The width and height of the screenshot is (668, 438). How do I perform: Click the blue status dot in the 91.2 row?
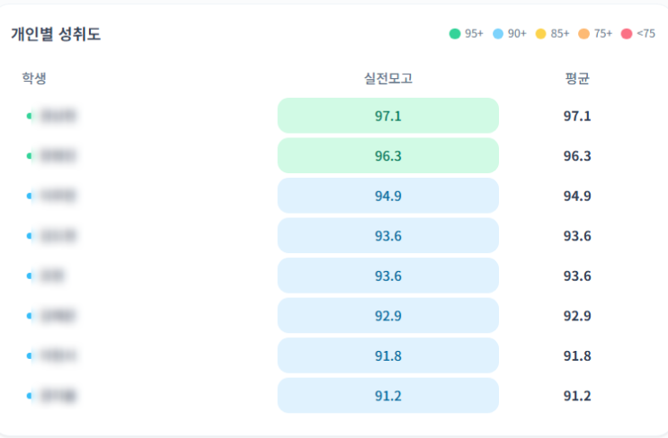click(x=30, y=396)
